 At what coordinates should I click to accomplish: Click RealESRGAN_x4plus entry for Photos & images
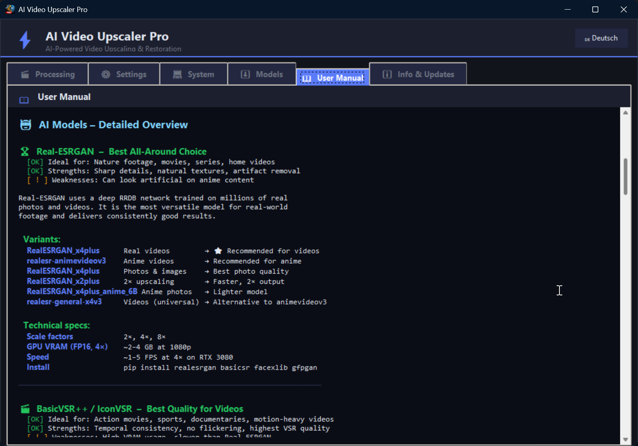63,271
